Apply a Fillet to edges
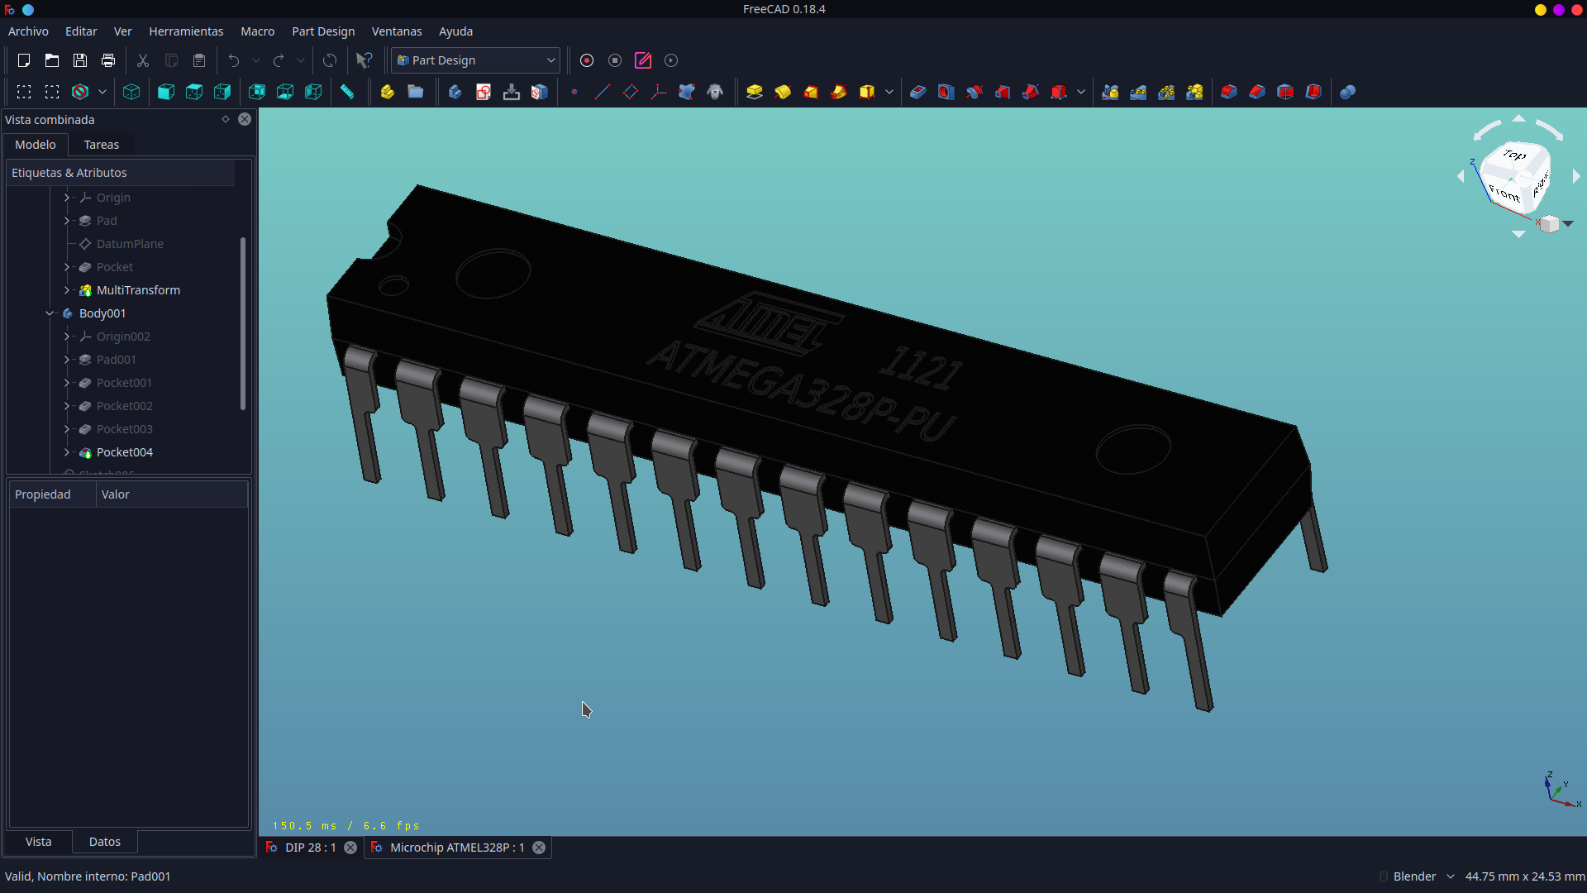This screenshot has height=893, width=1587. pos(1229,92)
